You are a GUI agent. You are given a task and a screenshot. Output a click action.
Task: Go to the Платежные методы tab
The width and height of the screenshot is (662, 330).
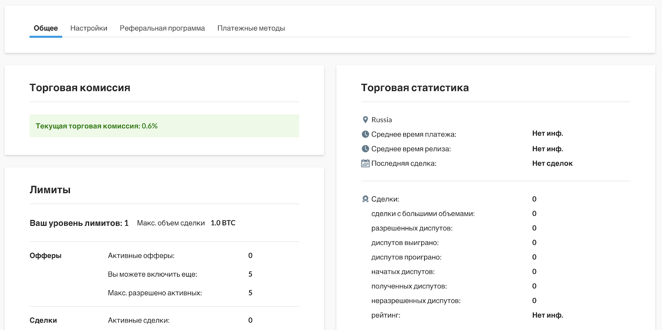click(251, 28)
